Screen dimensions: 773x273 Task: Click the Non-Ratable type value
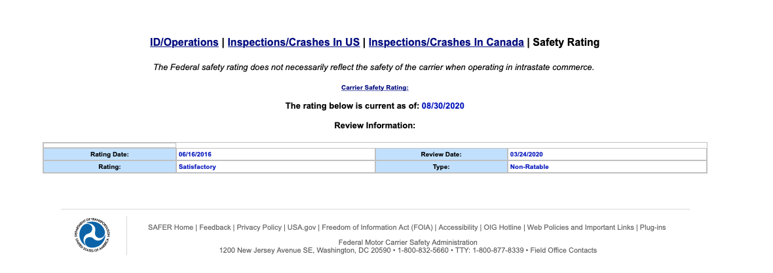click(x=529, y=167)
